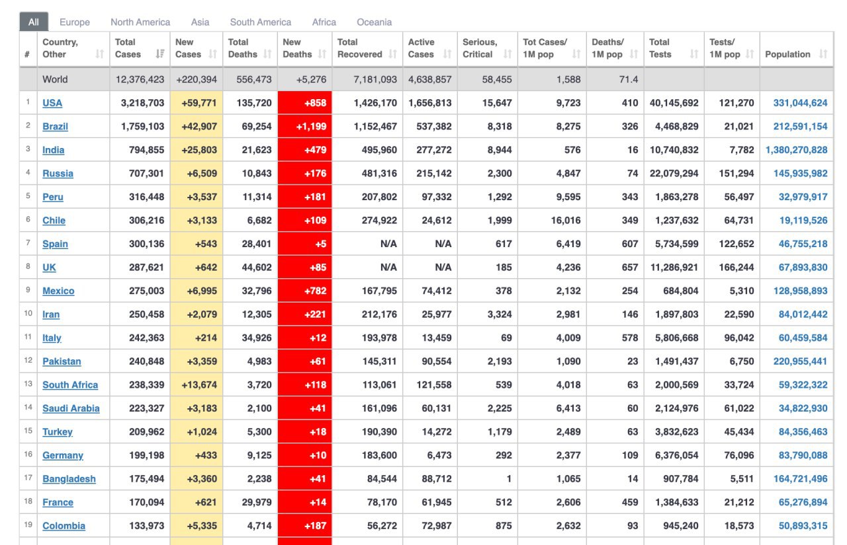847x545 pixels.
Task: Open the France country link
Action: click(58, 503)
